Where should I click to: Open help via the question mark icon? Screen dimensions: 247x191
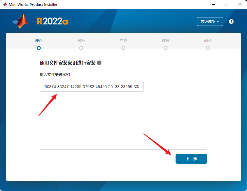231,22
